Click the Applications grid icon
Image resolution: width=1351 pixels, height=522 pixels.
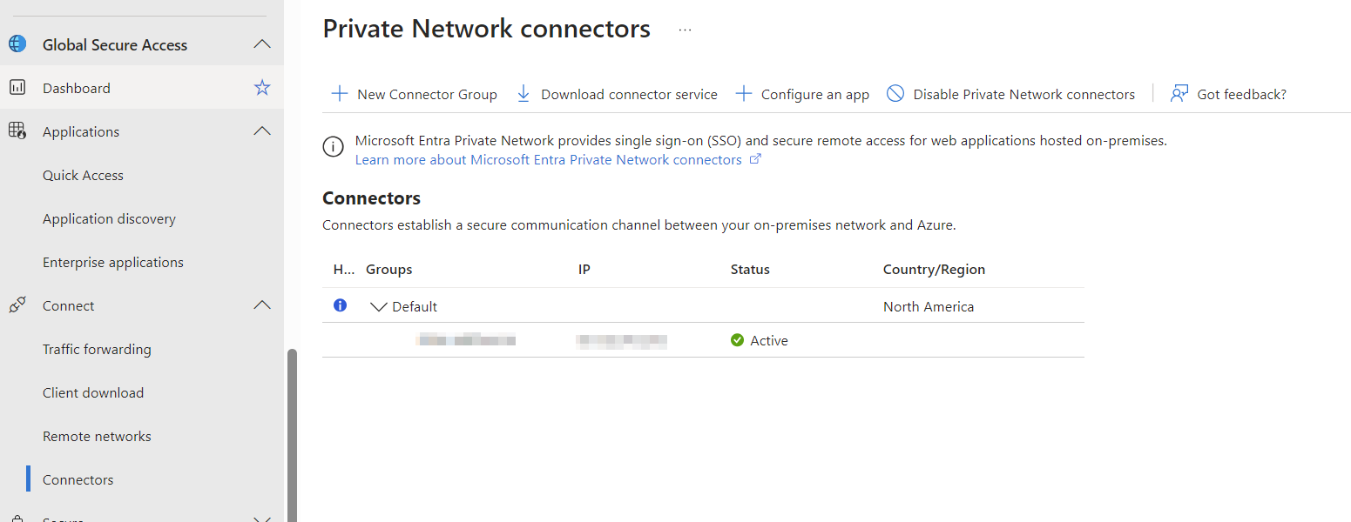[x=17, y=131]
